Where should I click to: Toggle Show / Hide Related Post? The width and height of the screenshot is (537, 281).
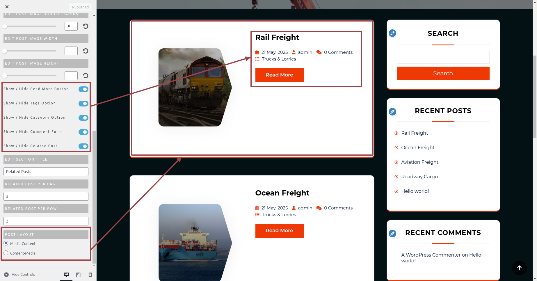click(83, 146)
